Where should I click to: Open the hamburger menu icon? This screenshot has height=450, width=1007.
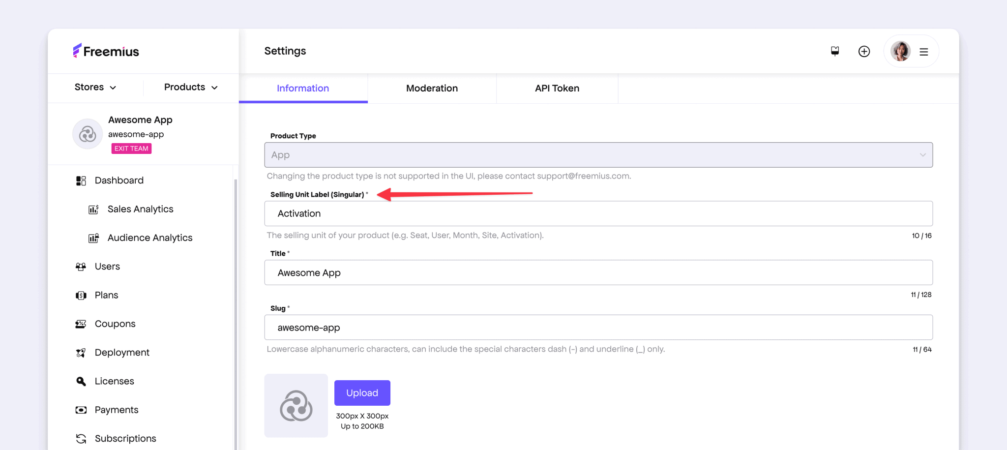[924, 52]
